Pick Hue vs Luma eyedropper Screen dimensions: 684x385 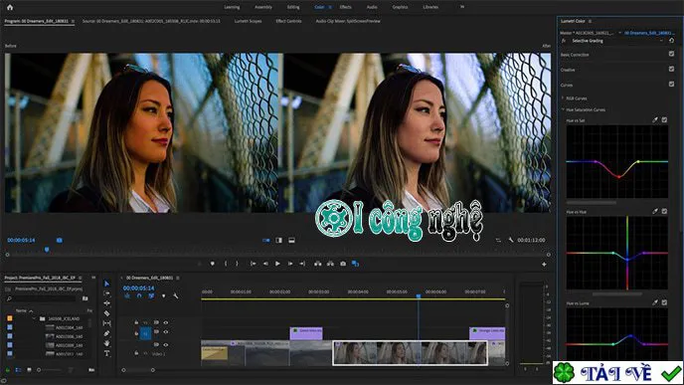click(x=655, y=302)
